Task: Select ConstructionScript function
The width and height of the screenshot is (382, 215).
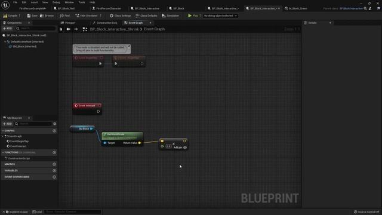Action: point(19,158)
